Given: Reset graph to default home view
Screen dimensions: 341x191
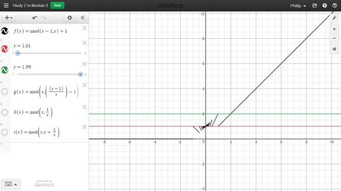Looking at the screenshot, I should point(334,49).
